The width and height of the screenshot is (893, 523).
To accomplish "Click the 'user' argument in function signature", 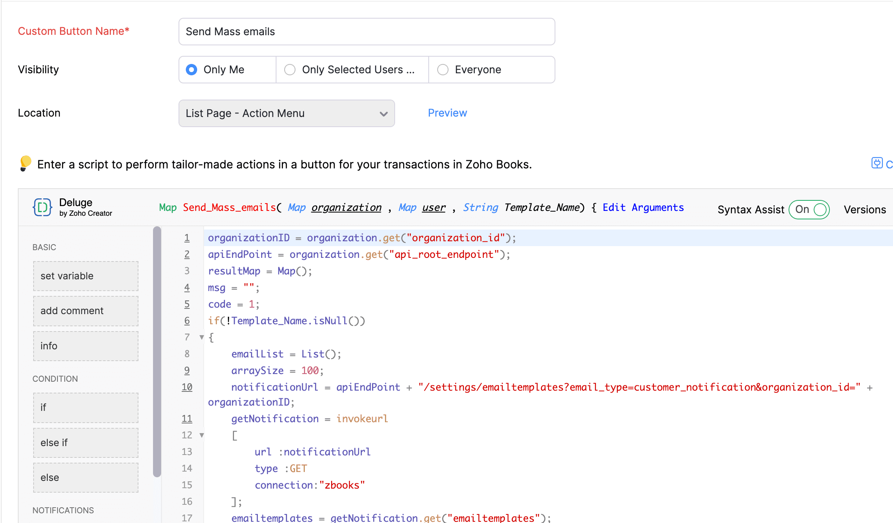I will 434,208.
